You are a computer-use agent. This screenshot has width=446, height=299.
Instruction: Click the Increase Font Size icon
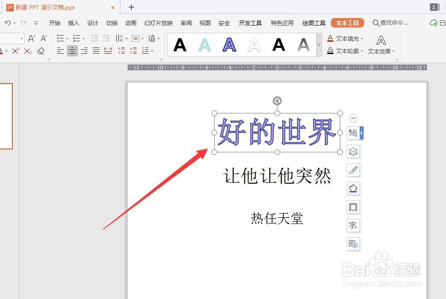(x=32, y=38)
